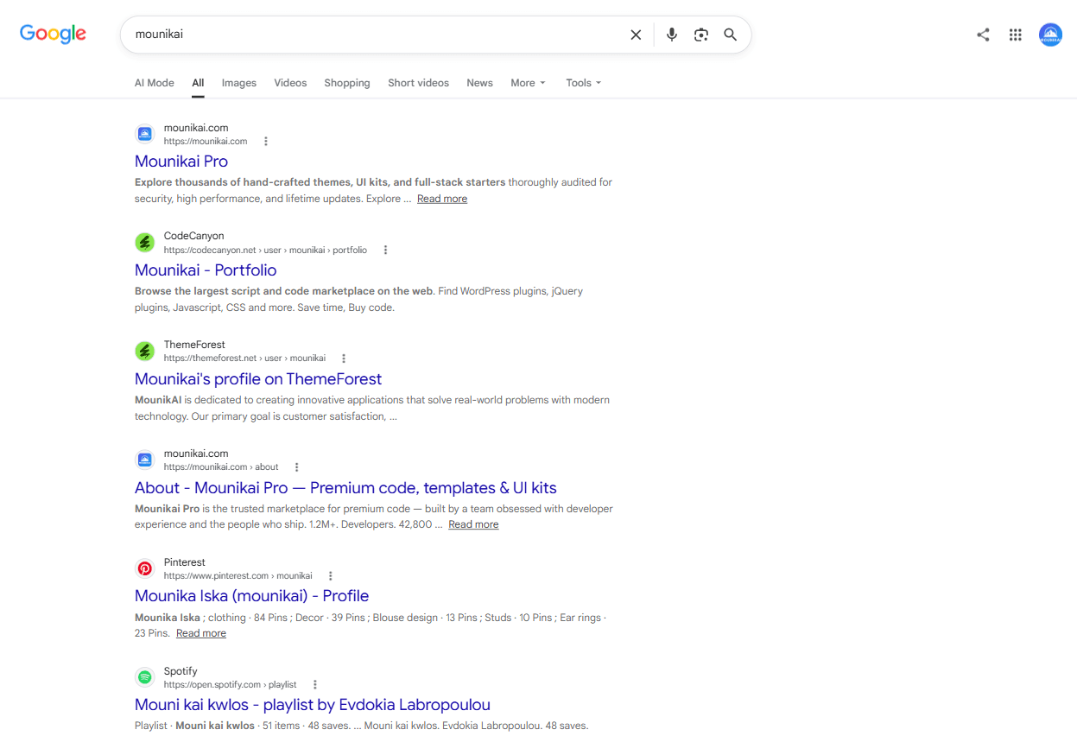Image resolution: width=1077 pixels, height=736 pixels.
Task: Open Mounika Iska (mounikai) - Profile link
Action: tap(251, 596)
